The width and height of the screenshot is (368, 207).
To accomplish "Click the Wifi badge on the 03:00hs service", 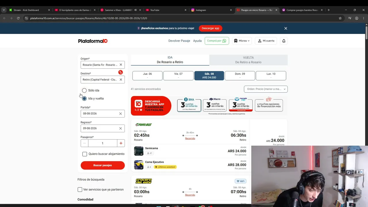I will click(x=240, y=181).
